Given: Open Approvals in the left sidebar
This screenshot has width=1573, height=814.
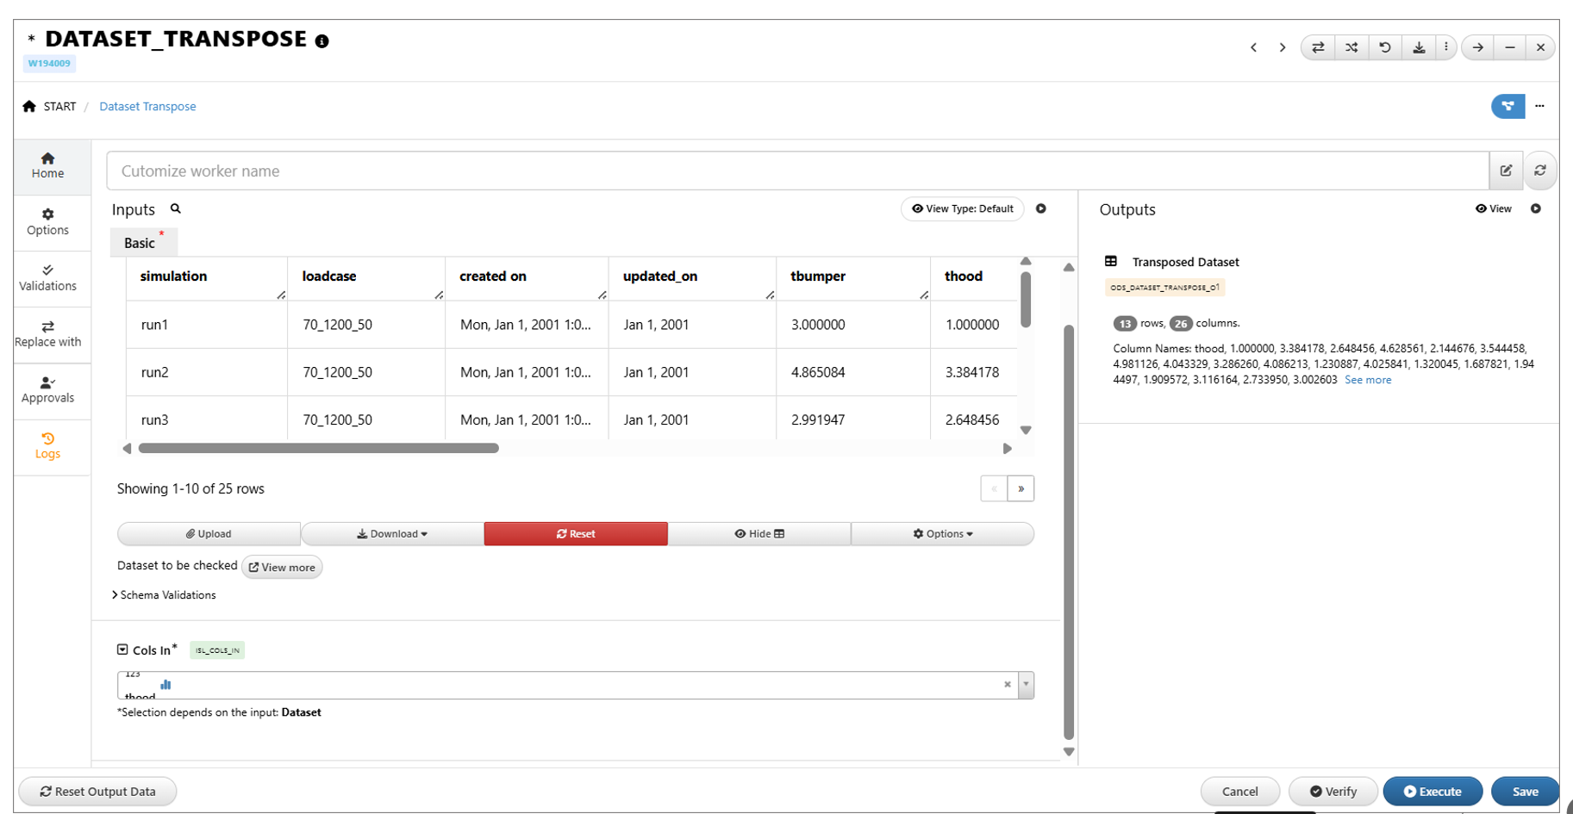Looking at the screenshot, I should pyautogui.click(x=48, y=390).
